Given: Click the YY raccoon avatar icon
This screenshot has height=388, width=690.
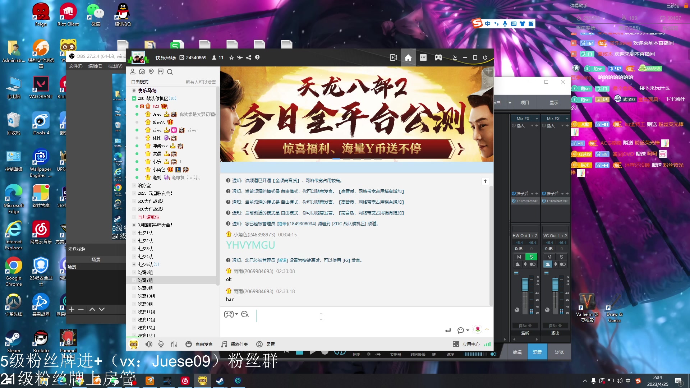Looking at the screenshot, I should click(134, 344).
